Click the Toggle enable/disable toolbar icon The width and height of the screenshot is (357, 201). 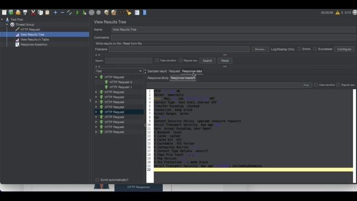coord(69,12)
